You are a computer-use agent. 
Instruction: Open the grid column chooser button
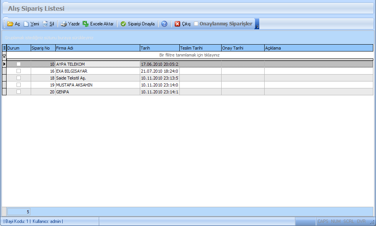[x=4, y=48]
